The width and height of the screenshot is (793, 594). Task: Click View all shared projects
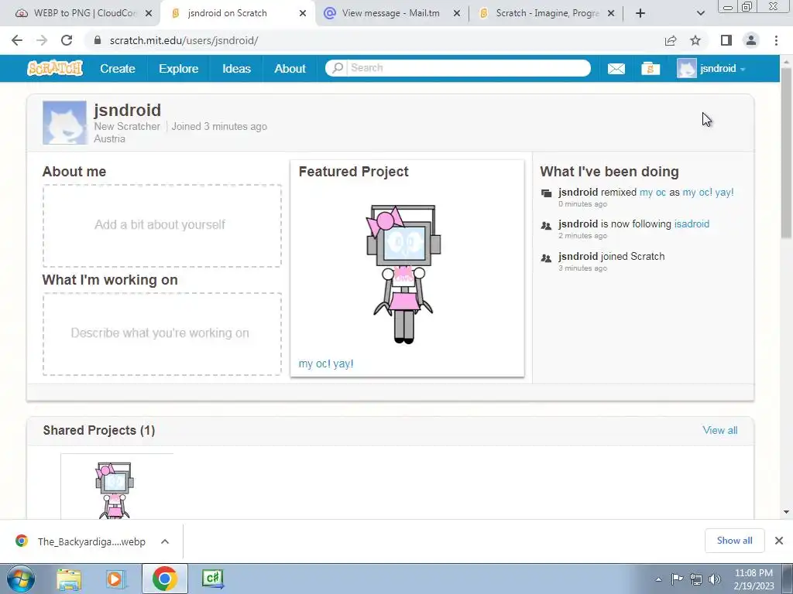[x=720, y=430]
